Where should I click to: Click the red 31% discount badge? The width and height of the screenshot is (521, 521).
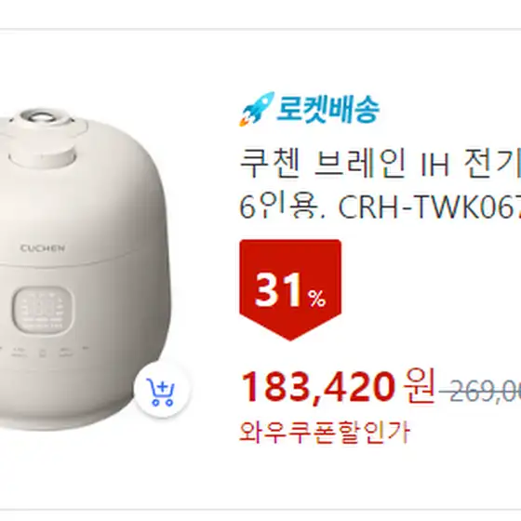point(290,289)
